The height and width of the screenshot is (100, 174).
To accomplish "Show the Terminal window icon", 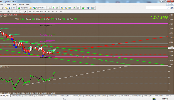I will click(10, 8).
